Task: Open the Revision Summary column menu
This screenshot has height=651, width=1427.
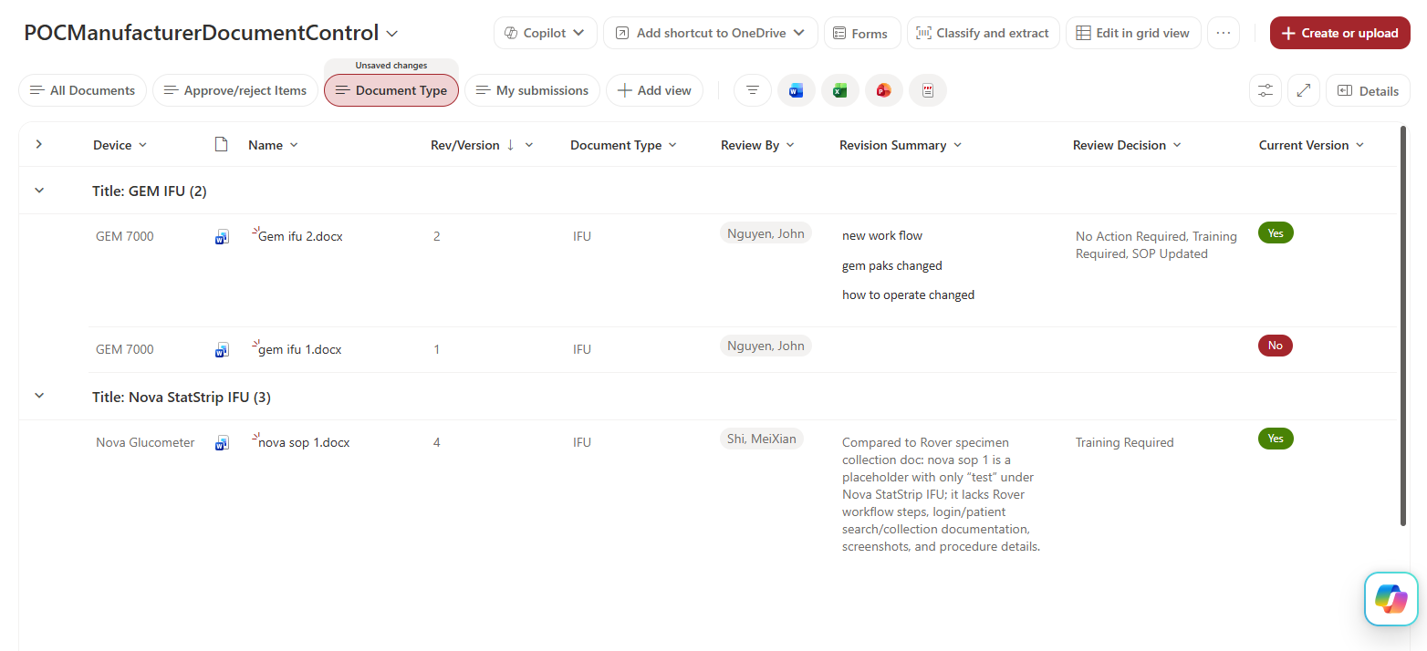Action: coord(957,145)
